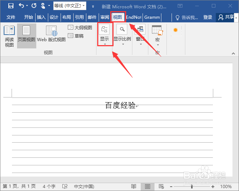Open the EndNote tab
Image resolution: width=239 pixels, height=191 pixels.
click(133, 17)
